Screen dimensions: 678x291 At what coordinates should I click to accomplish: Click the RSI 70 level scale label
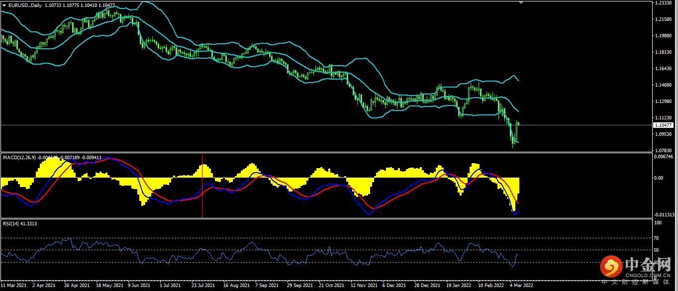pyautogui.click(x=657, y=238)
